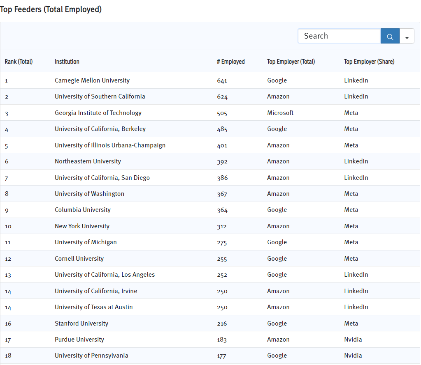Click Meta in Georgia Tech row

tap(351, 113)
